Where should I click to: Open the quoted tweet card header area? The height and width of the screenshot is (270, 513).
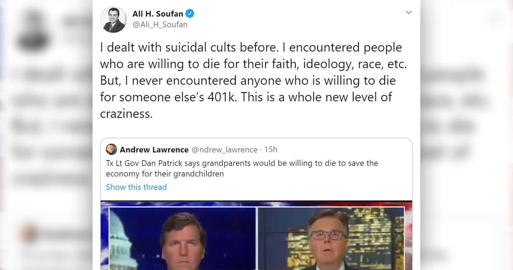(256, 149)
